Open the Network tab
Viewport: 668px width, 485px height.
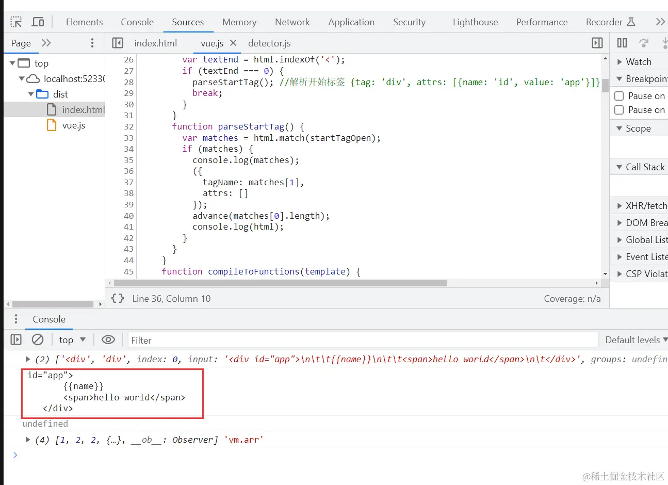pos(292,22)
